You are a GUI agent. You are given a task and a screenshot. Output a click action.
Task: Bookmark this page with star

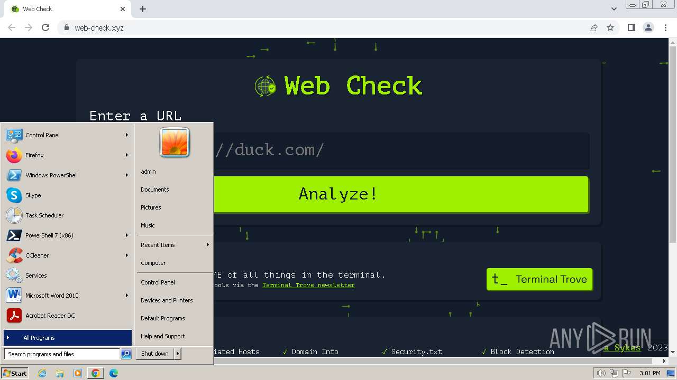(x=610, y=27)
